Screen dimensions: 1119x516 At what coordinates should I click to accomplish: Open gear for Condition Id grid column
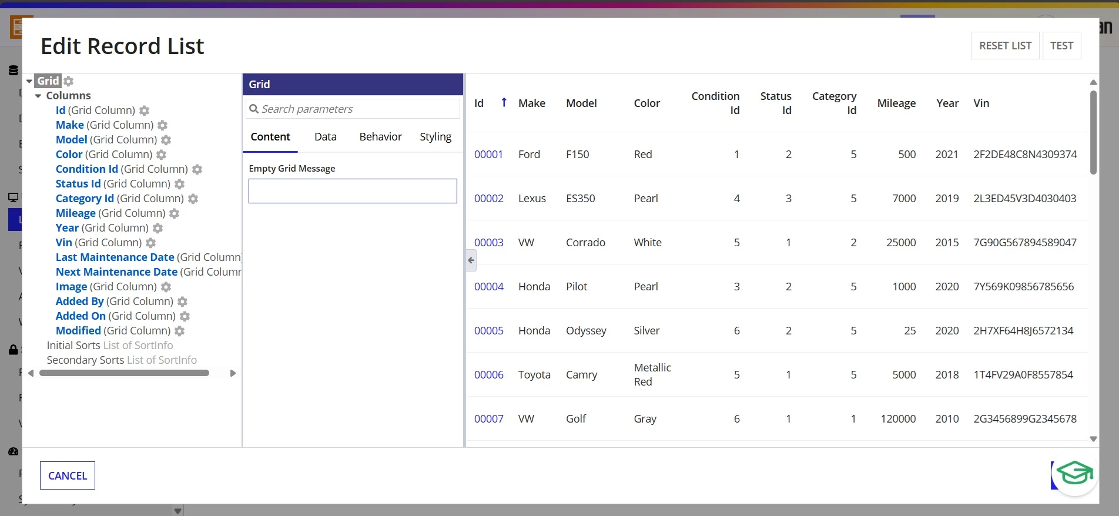coord(197,169)
